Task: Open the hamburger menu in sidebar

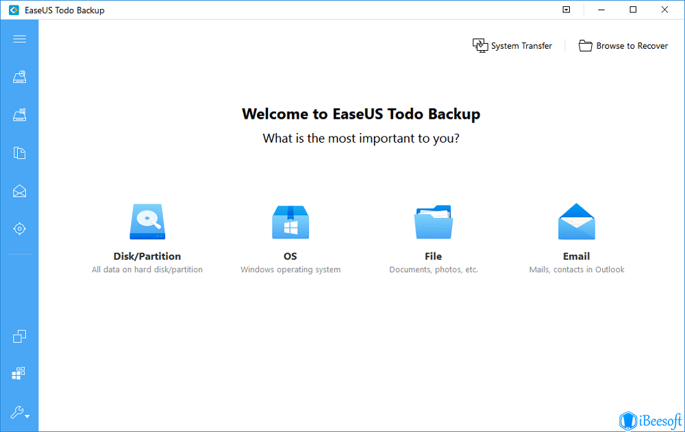Action: [x=19, y=39]
